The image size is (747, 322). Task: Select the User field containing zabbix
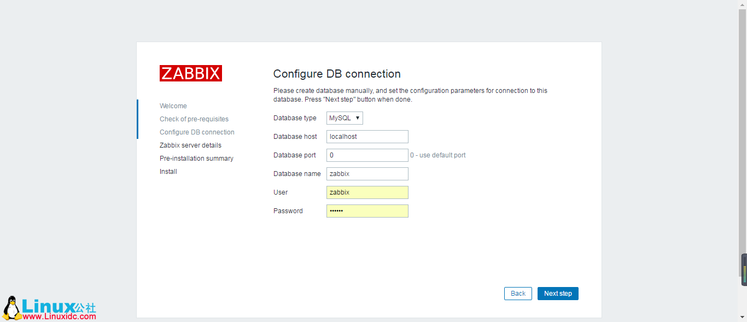click(367, 192)
